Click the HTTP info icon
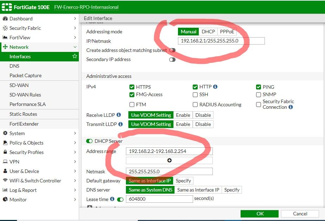The height and width of the screenshot is (221, 325). [215, 87]
